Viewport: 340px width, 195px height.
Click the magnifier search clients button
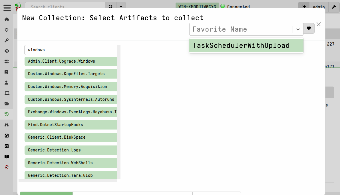click(x=111, y=7)
